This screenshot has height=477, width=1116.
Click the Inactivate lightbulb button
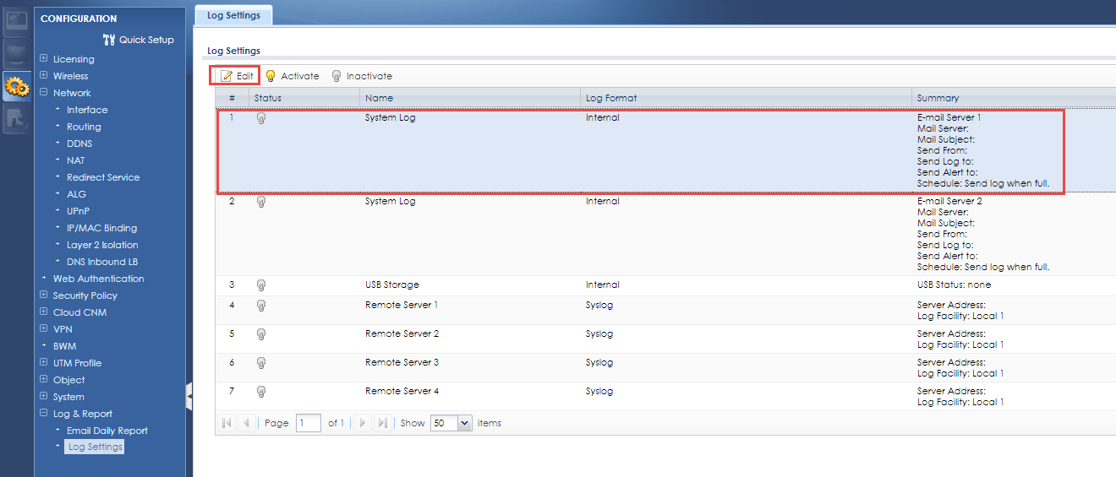[x=361, y=76]
